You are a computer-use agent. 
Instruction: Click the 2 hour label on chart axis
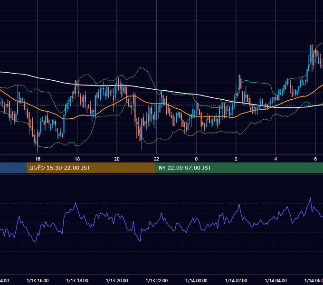click(236, 159)
